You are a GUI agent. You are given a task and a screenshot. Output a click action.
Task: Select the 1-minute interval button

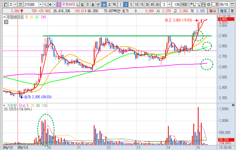pos(121,5)
